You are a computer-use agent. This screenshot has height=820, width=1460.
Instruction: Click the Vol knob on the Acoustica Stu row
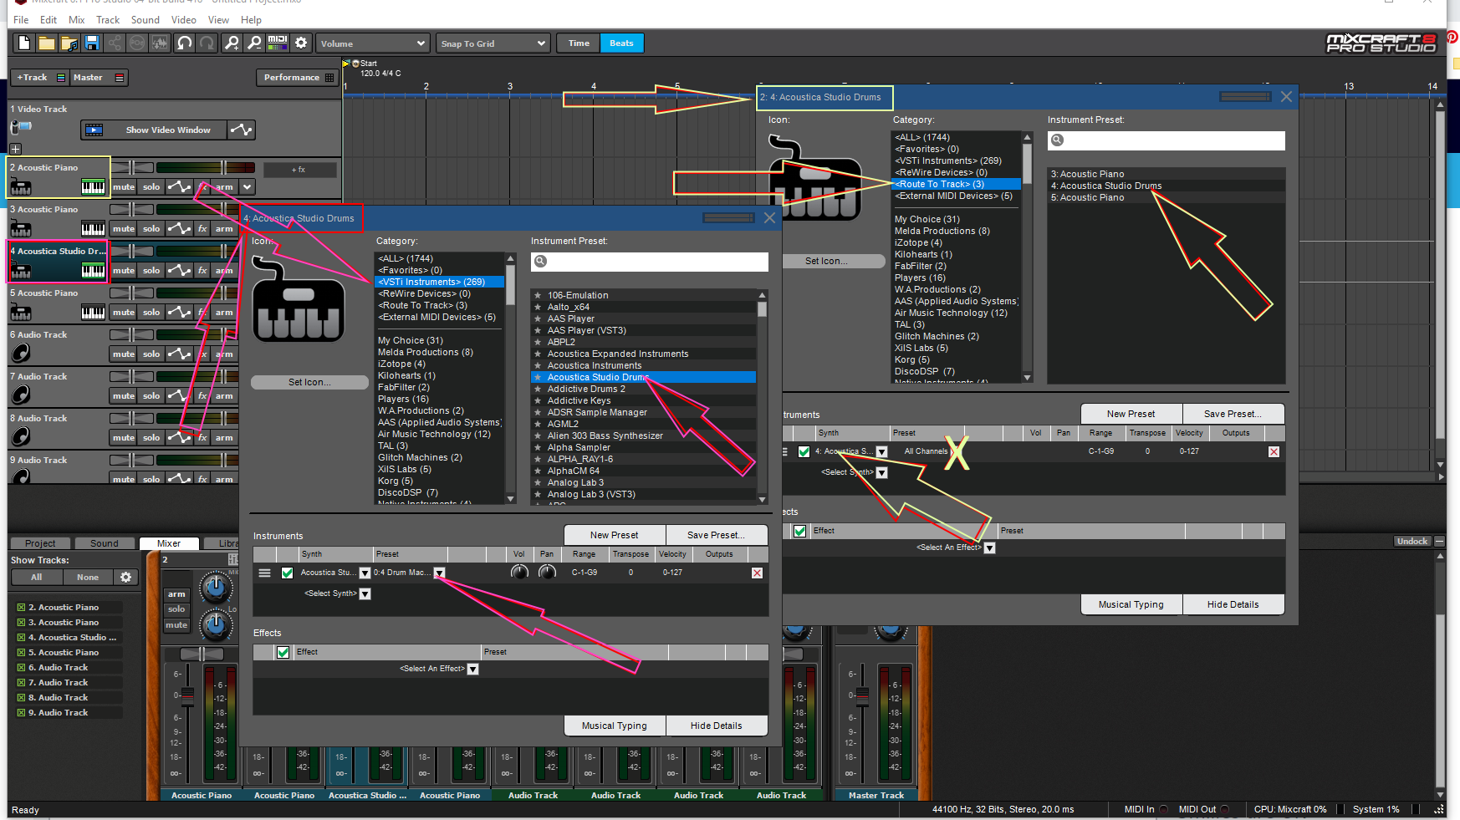coord(519,573)
